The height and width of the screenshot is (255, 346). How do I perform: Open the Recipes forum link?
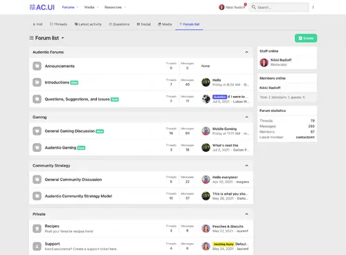[52, 226]
